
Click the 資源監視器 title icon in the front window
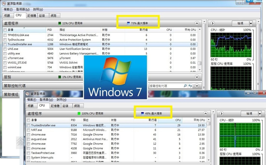[27, 94]
